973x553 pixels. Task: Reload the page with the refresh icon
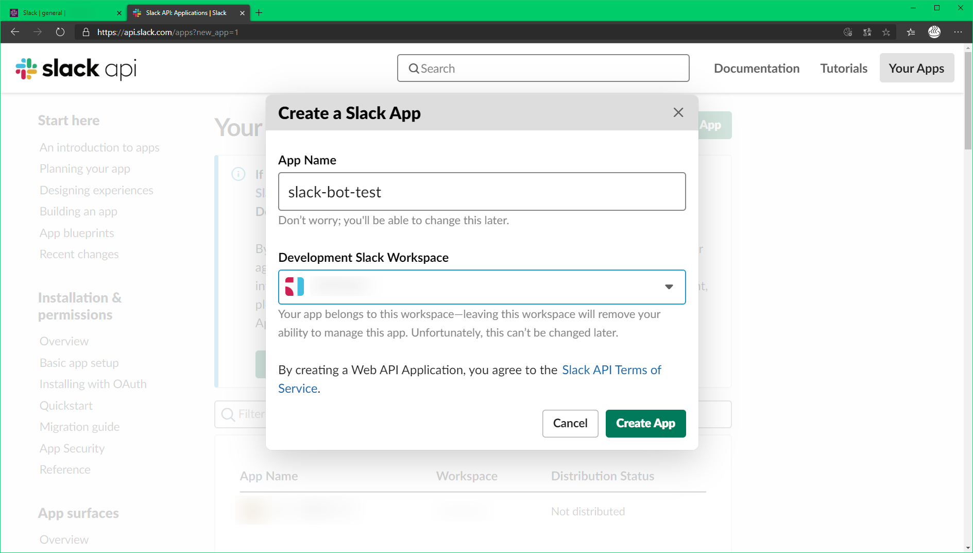(x=60, y=32)
